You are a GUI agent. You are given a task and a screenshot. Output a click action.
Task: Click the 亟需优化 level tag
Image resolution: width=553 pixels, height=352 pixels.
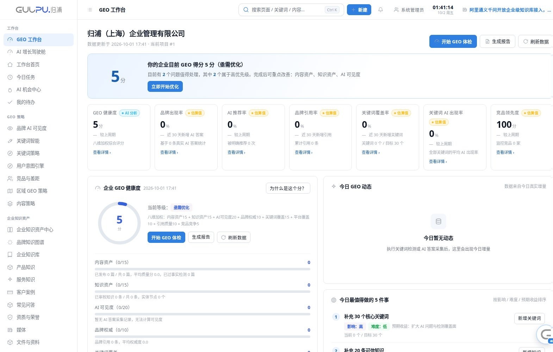pos(181,208)
